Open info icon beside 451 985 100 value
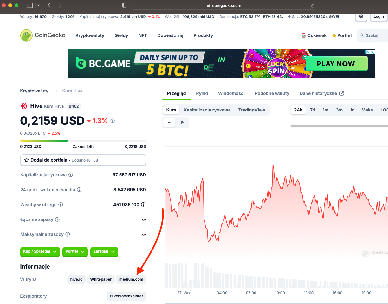Viewport: 388px width, 304px height. pos(143,205)
